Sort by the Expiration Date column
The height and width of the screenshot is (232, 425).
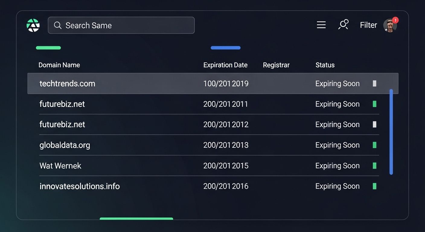click(x=225, y=65)
